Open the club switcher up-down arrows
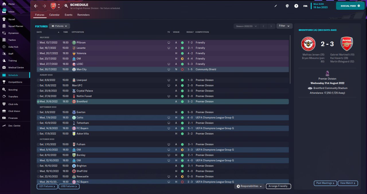 (x=59, y=6)
